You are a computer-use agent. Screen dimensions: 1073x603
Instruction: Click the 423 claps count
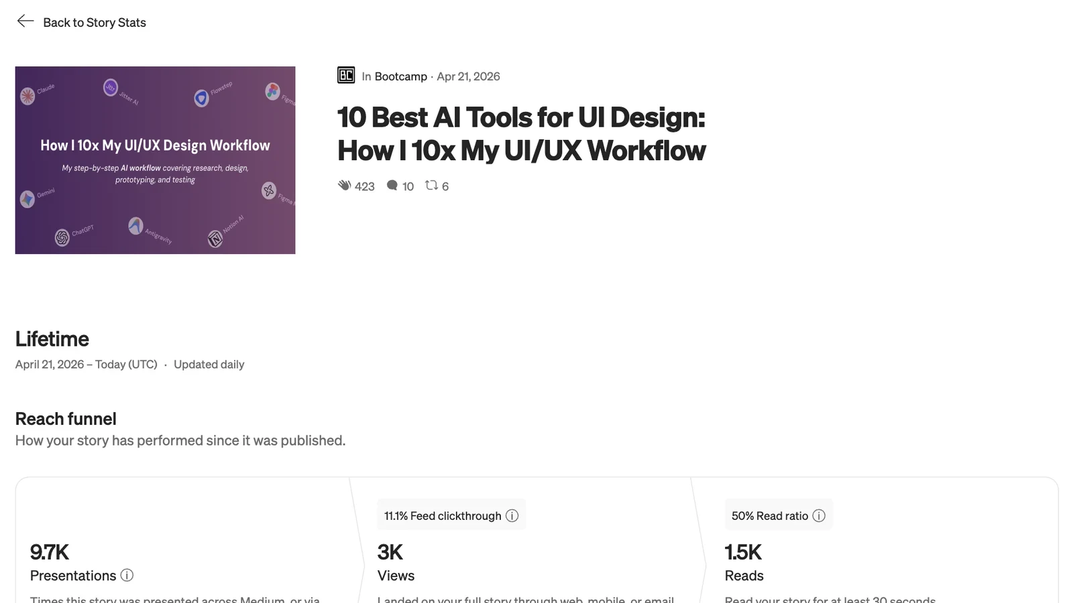coord(365,186)
